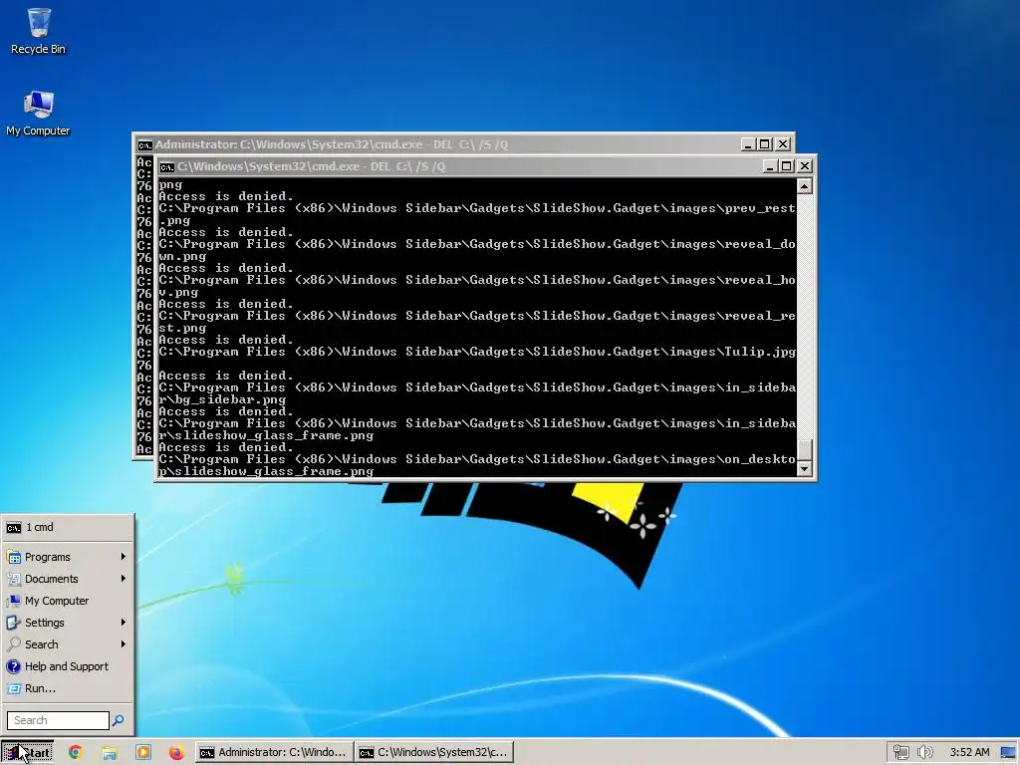This screenshot has height=765, width=1020.
Task: Open the front cmd window's system menu icon
Action: tap(167, 167)
